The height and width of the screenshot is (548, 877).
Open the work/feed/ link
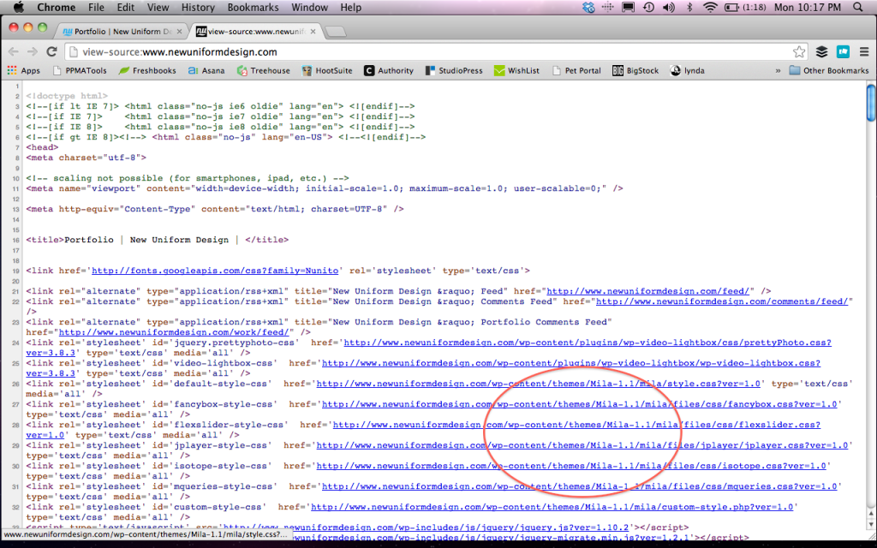click(x=174, y=332)
